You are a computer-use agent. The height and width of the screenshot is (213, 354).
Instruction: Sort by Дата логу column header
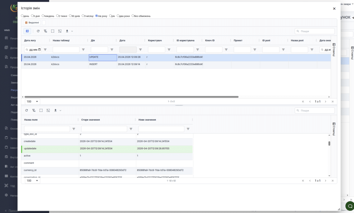pyautogui.click(x=30, y=41)
